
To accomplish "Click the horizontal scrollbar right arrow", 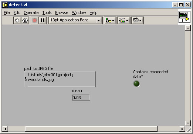I will [x=182, y=129].
